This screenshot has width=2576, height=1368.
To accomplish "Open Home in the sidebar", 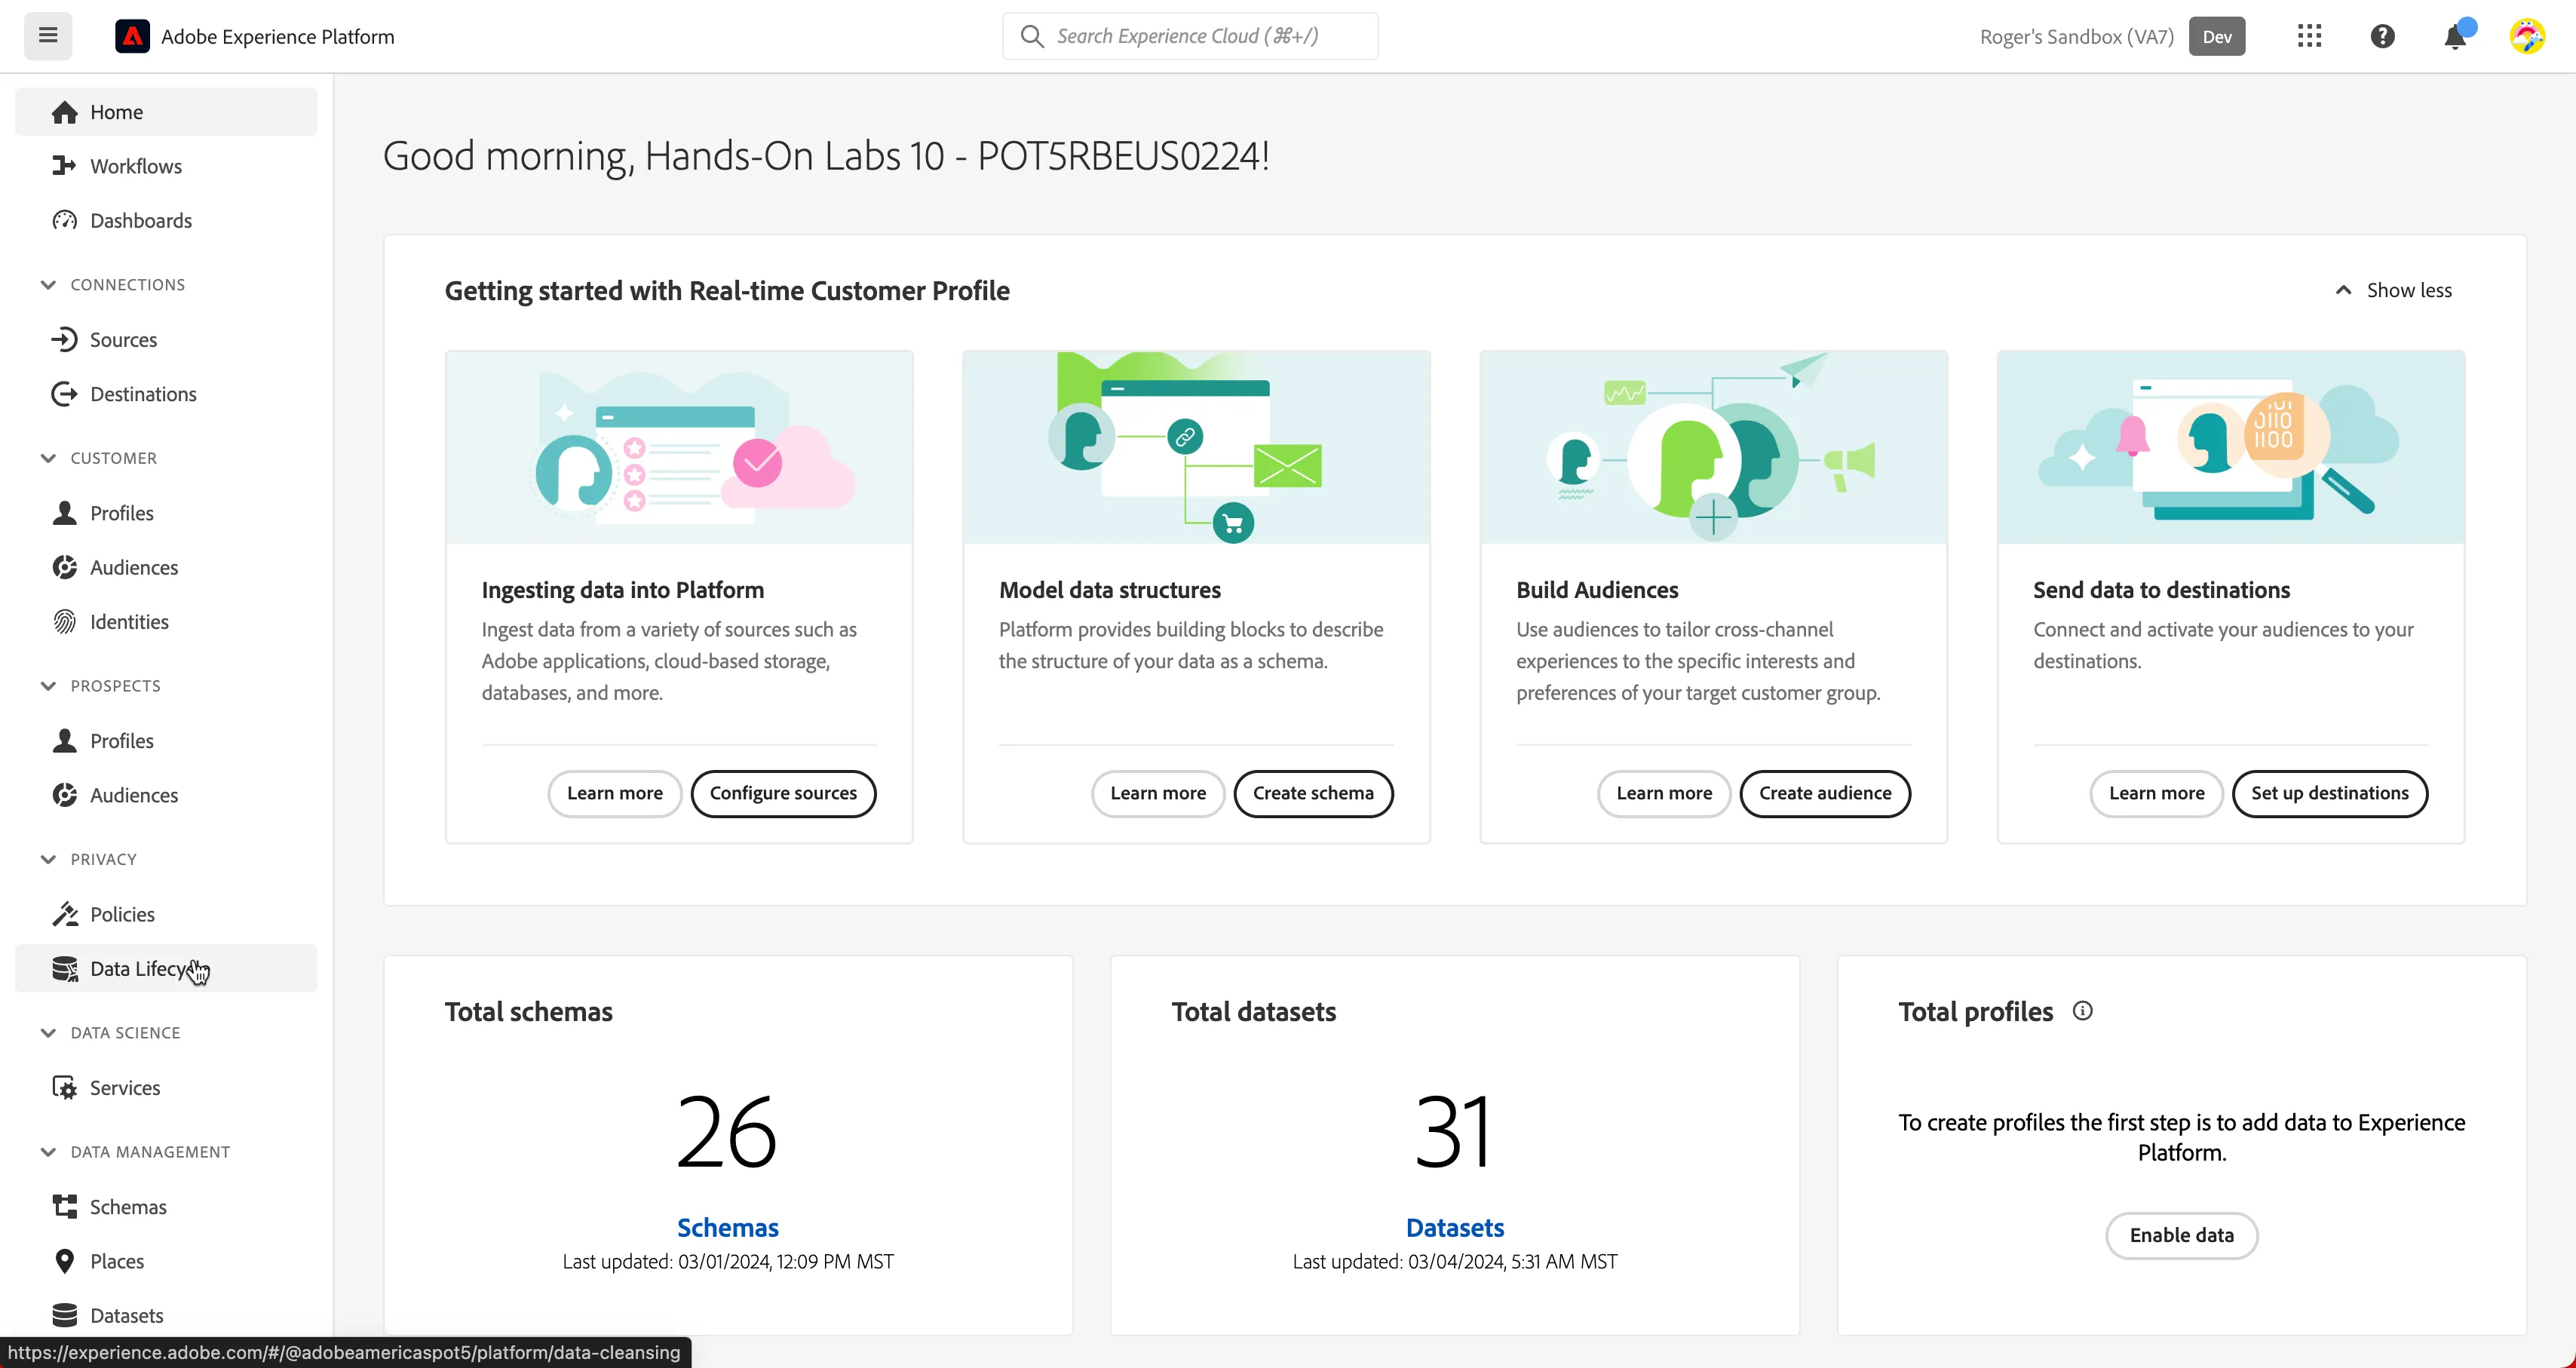I will tap(166, 112).
